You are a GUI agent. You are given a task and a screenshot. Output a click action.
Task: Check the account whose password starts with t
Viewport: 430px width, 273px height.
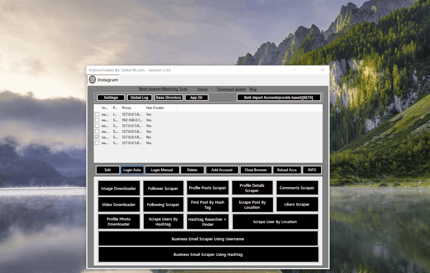97,114
